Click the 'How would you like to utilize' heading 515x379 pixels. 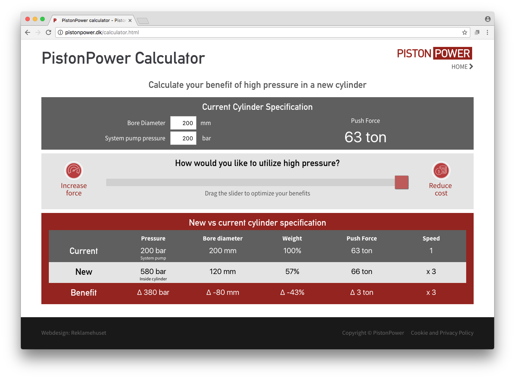[257, 163]
